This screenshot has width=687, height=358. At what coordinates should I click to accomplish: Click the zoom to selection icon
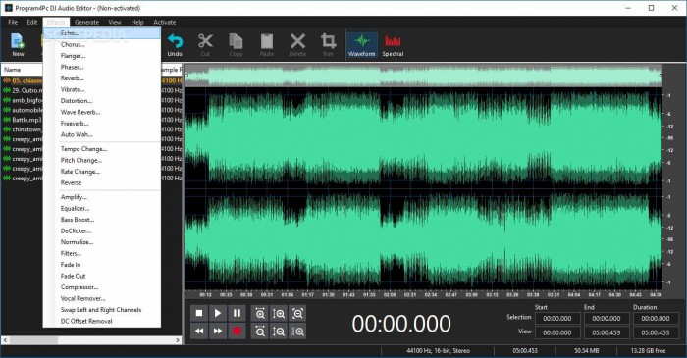[x=298, y=332]
